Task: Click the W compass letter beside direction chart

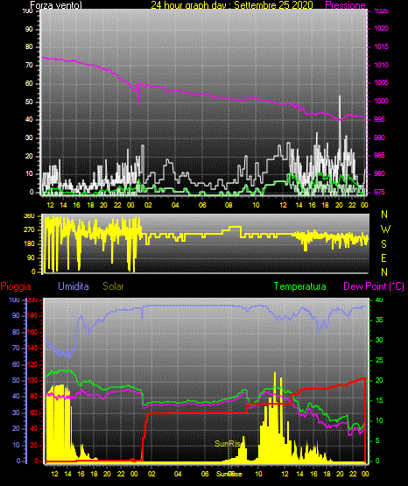Action: (385, 229)
